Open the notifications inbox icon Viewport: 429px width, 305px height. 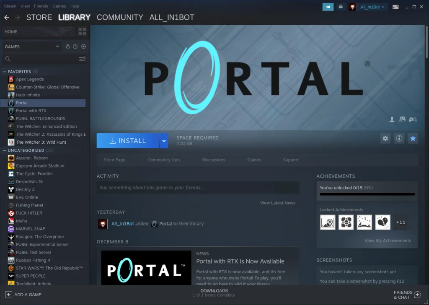tap(341, 7)
